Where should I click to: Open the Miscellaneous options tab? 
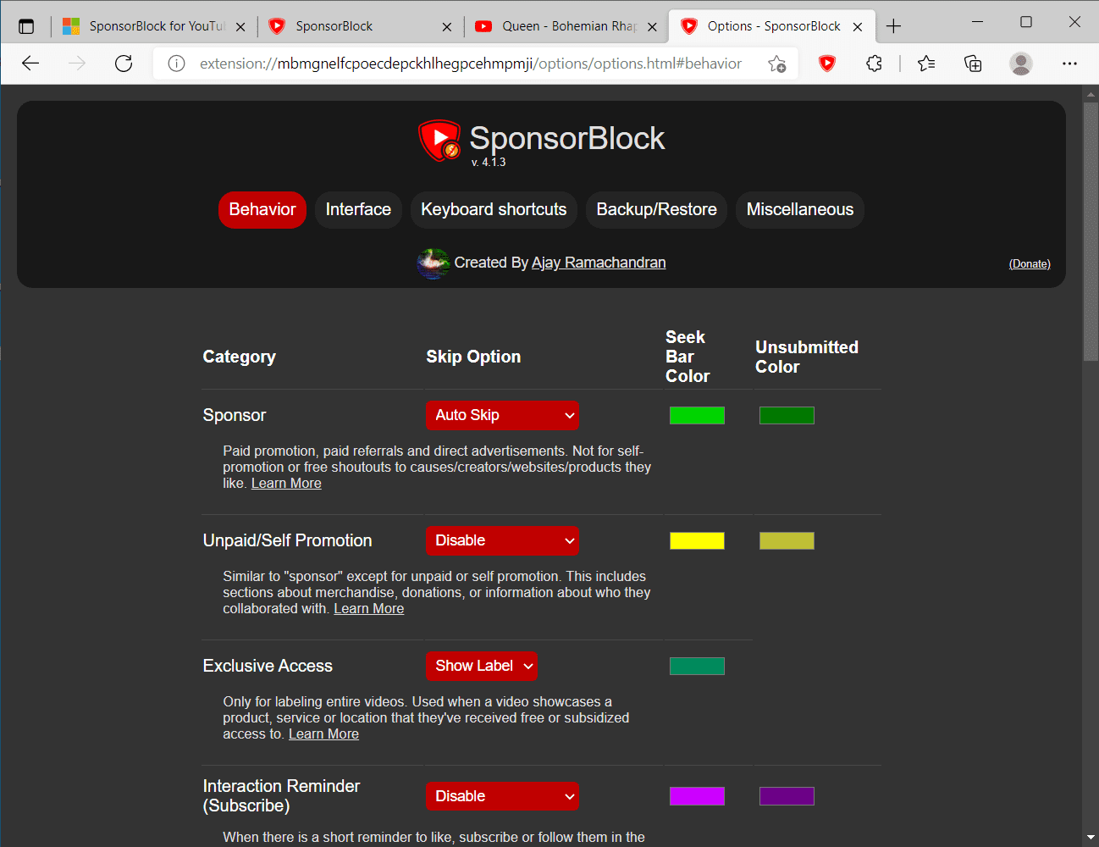800,210
